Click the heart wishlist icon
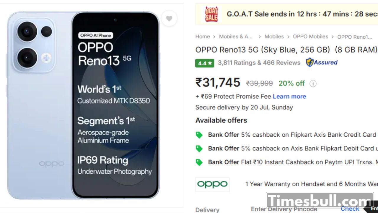378x213 pixels. [x=169, y=19]
